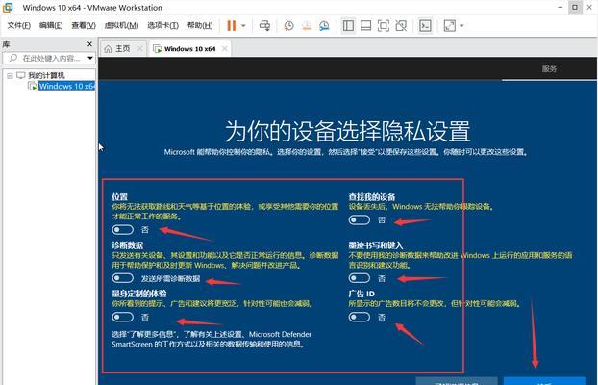Open the 文件(F) menu
598x385 pixels.
coord(18,25)
